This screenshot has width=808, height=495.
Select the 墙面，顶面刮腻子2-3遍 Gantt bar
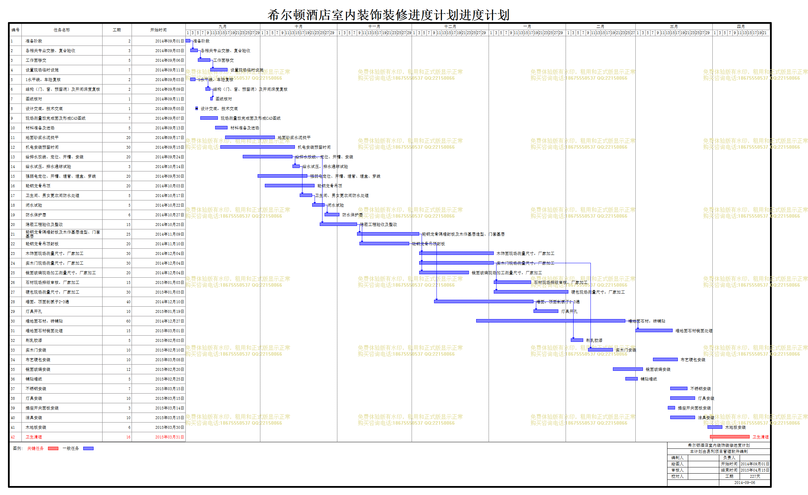[484, 301]
